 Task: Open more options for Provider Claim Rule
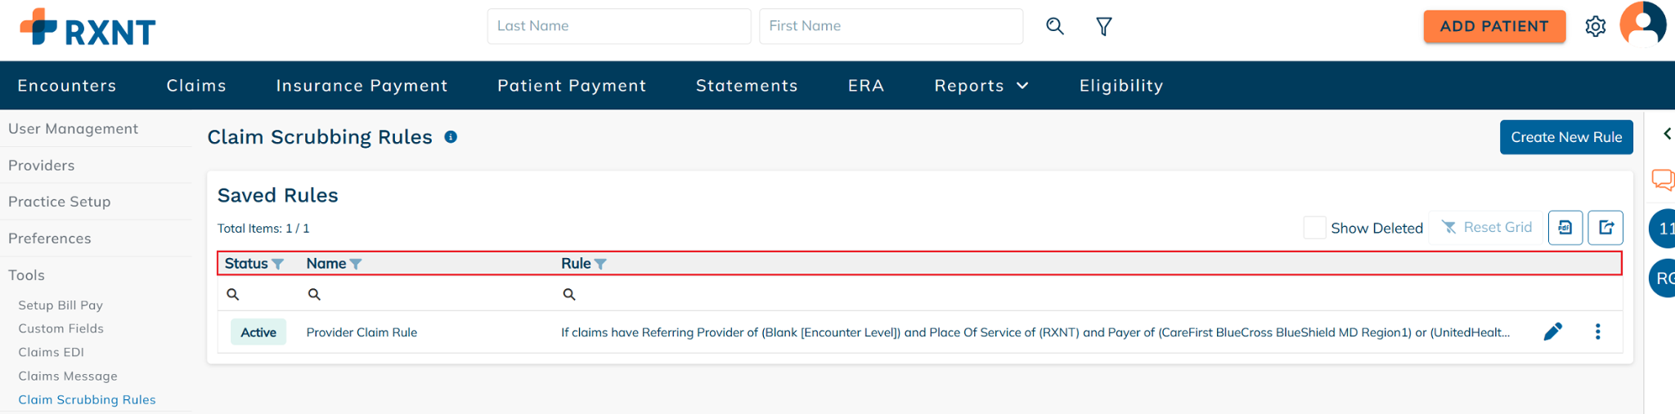point(1597,332)
